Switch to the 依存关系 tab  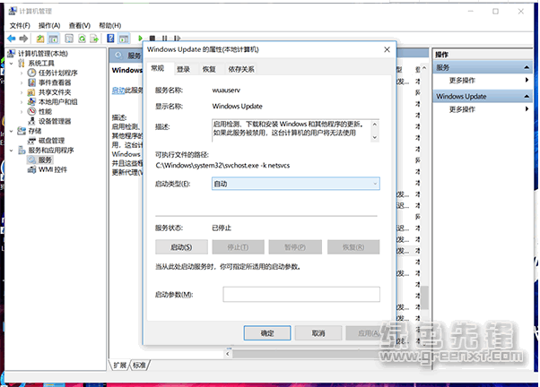click(241, 69)
